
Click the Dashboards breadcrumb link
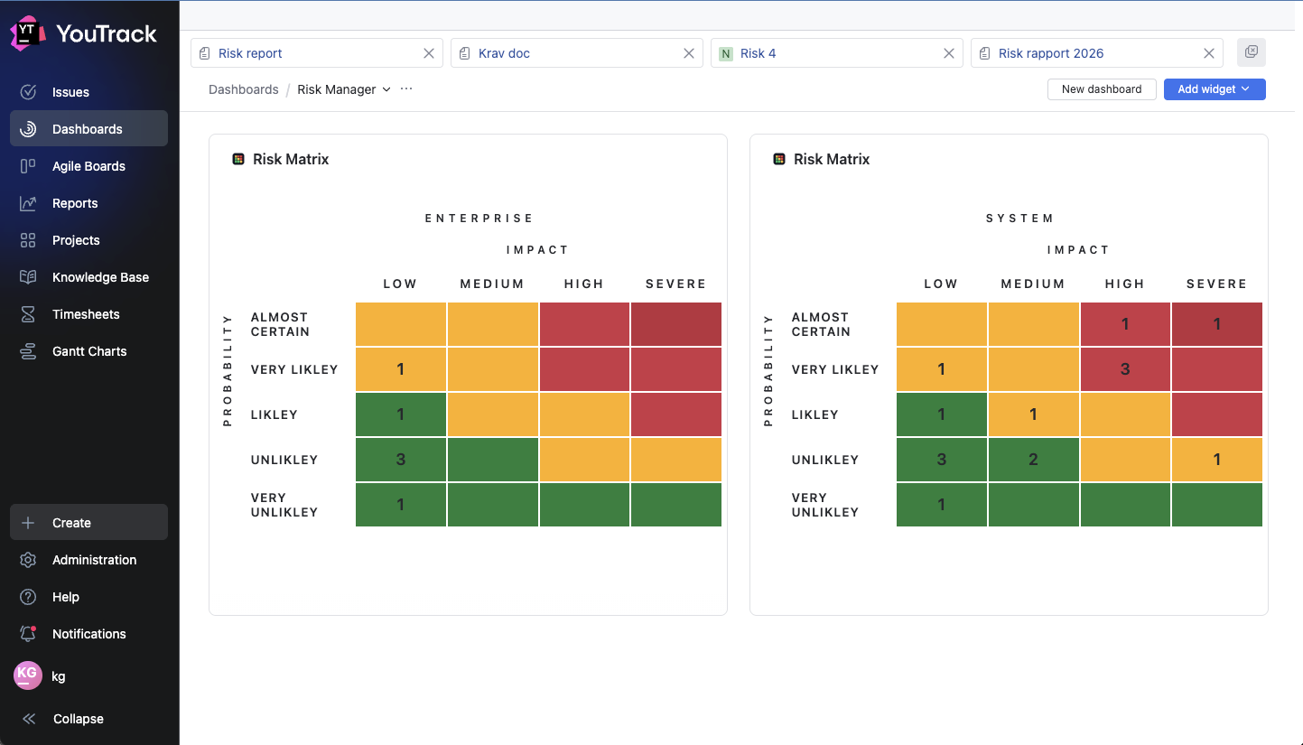coord(243,89)
